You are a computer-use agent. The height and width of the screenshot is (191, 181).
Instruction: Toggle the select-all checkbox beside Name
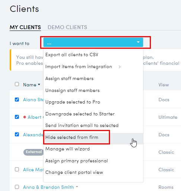coord(17,84)
